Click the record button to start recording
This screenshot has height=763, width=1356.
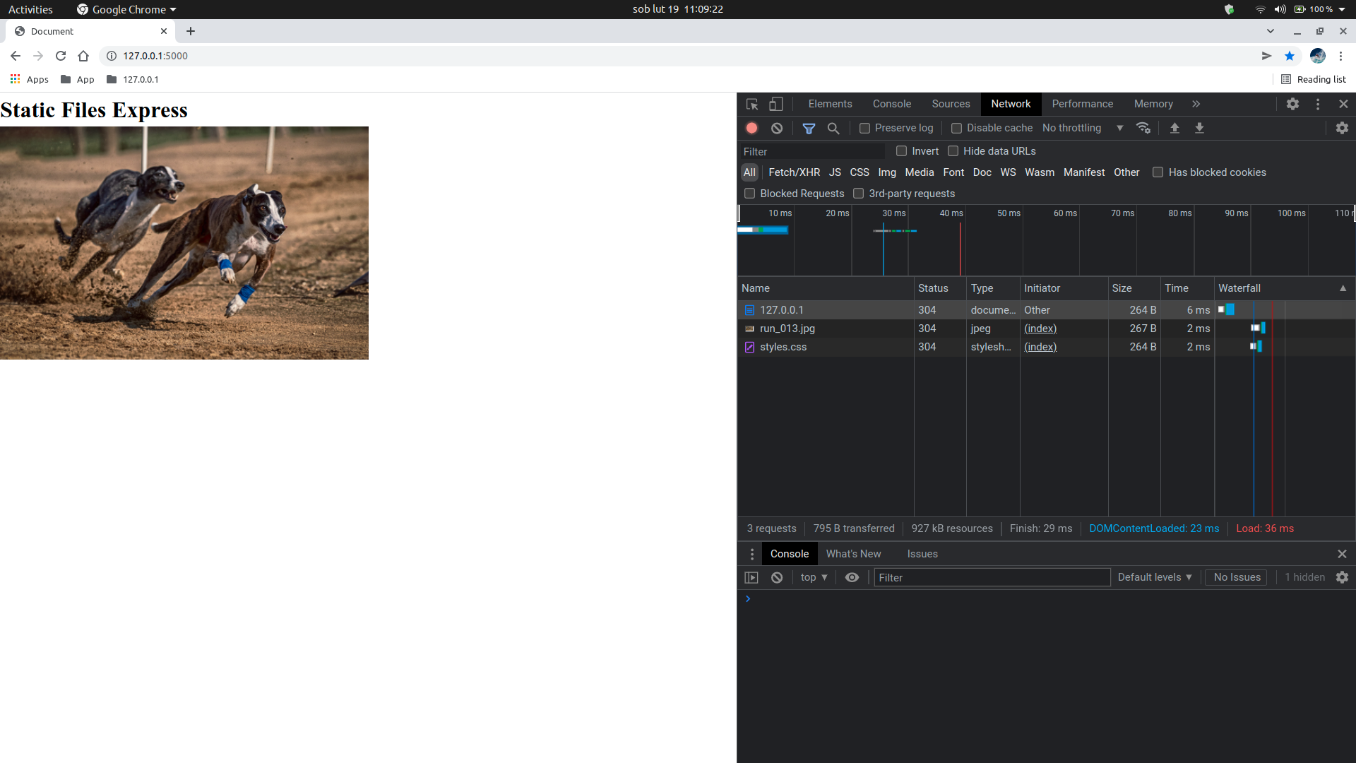pos(752,128)
